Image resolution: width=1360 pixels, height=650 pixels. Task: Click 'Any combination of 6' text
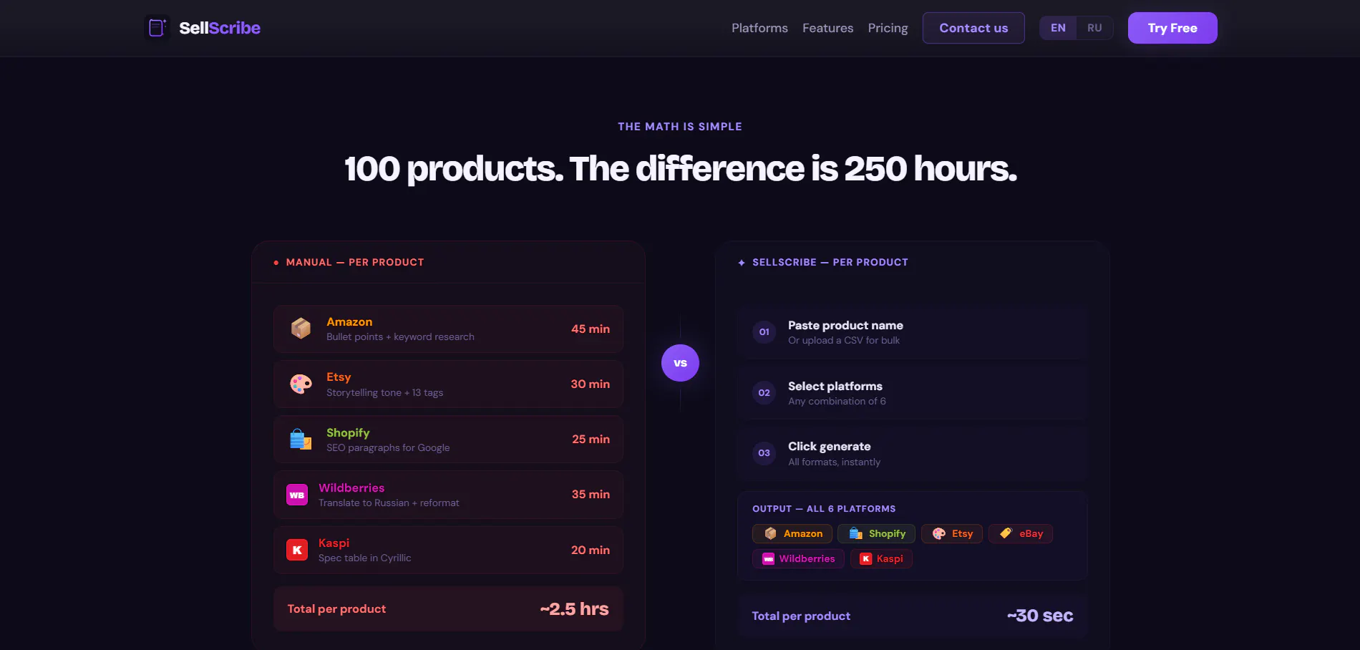point(837,401)
